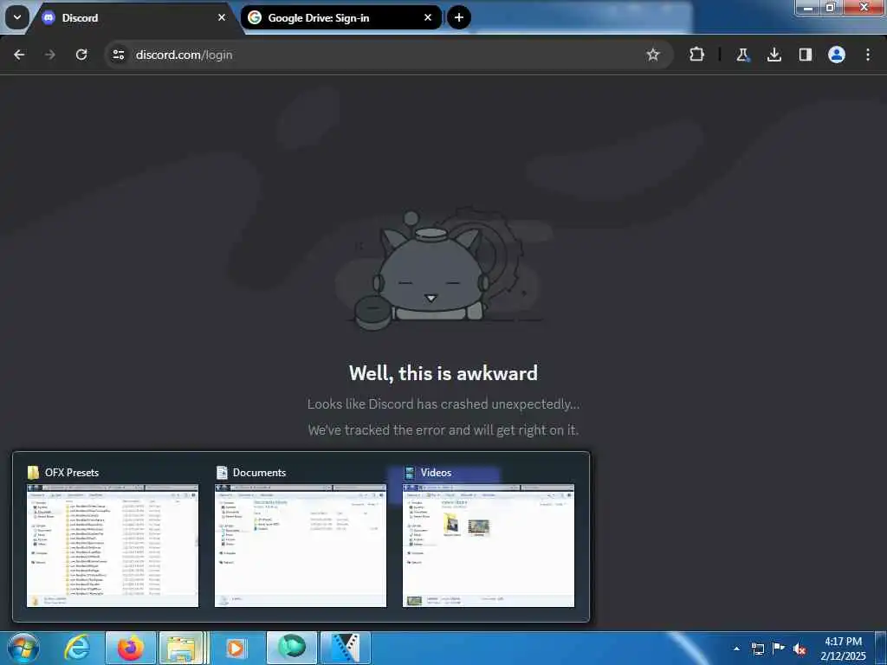Minimize the Chrome window
Screen dimensions: 887x665
point(808,8)
